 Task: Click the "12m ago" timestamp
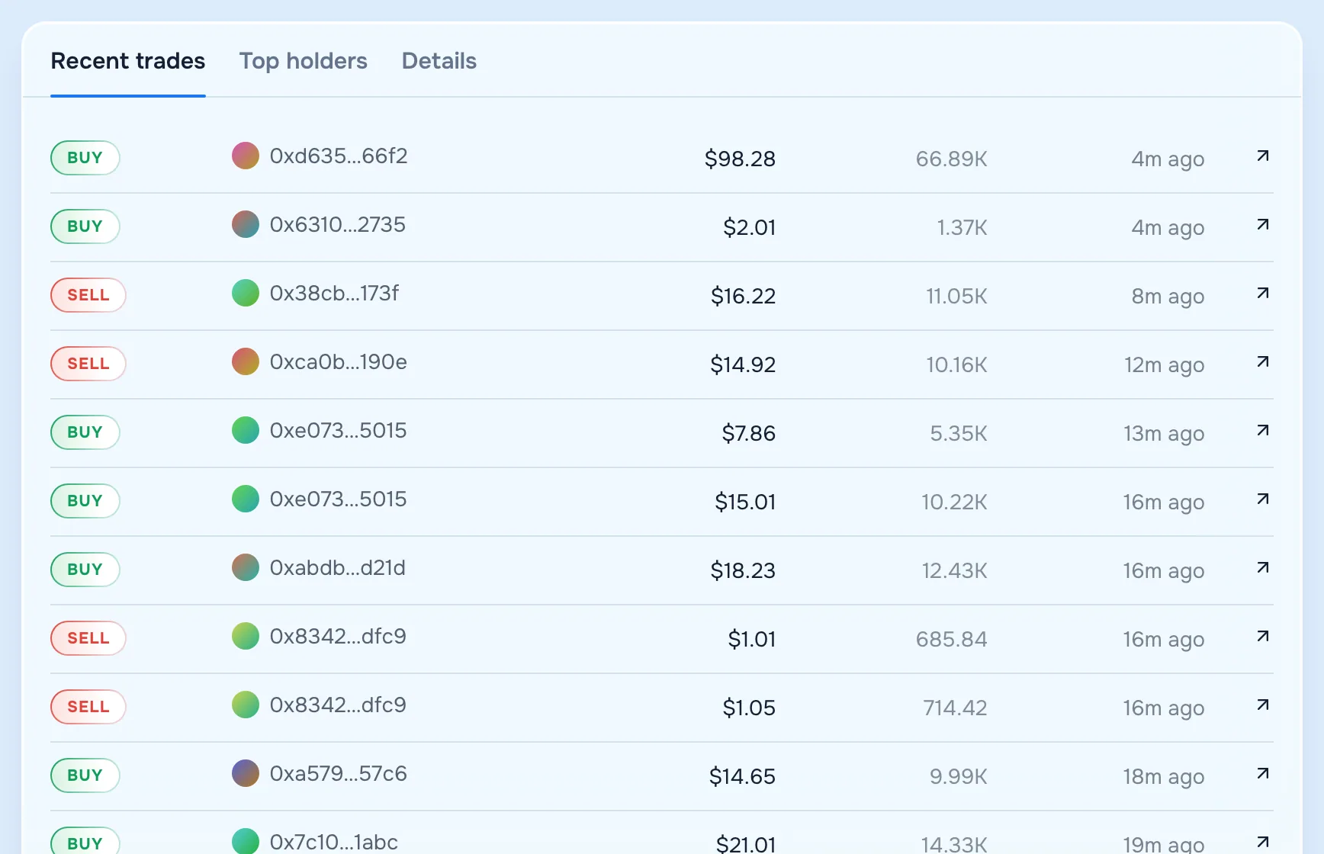click(1165, 365)
